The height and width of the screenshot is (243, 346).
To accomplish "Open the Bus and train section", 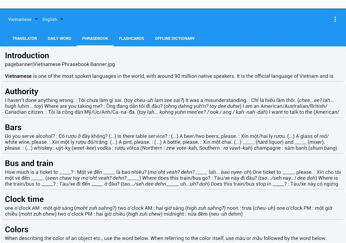I will 29,164.
